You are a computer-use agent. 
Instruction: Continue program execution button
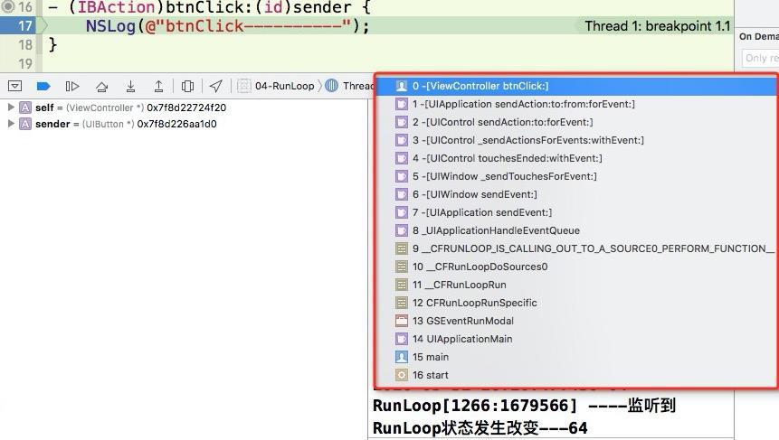[x=72, y=87]
